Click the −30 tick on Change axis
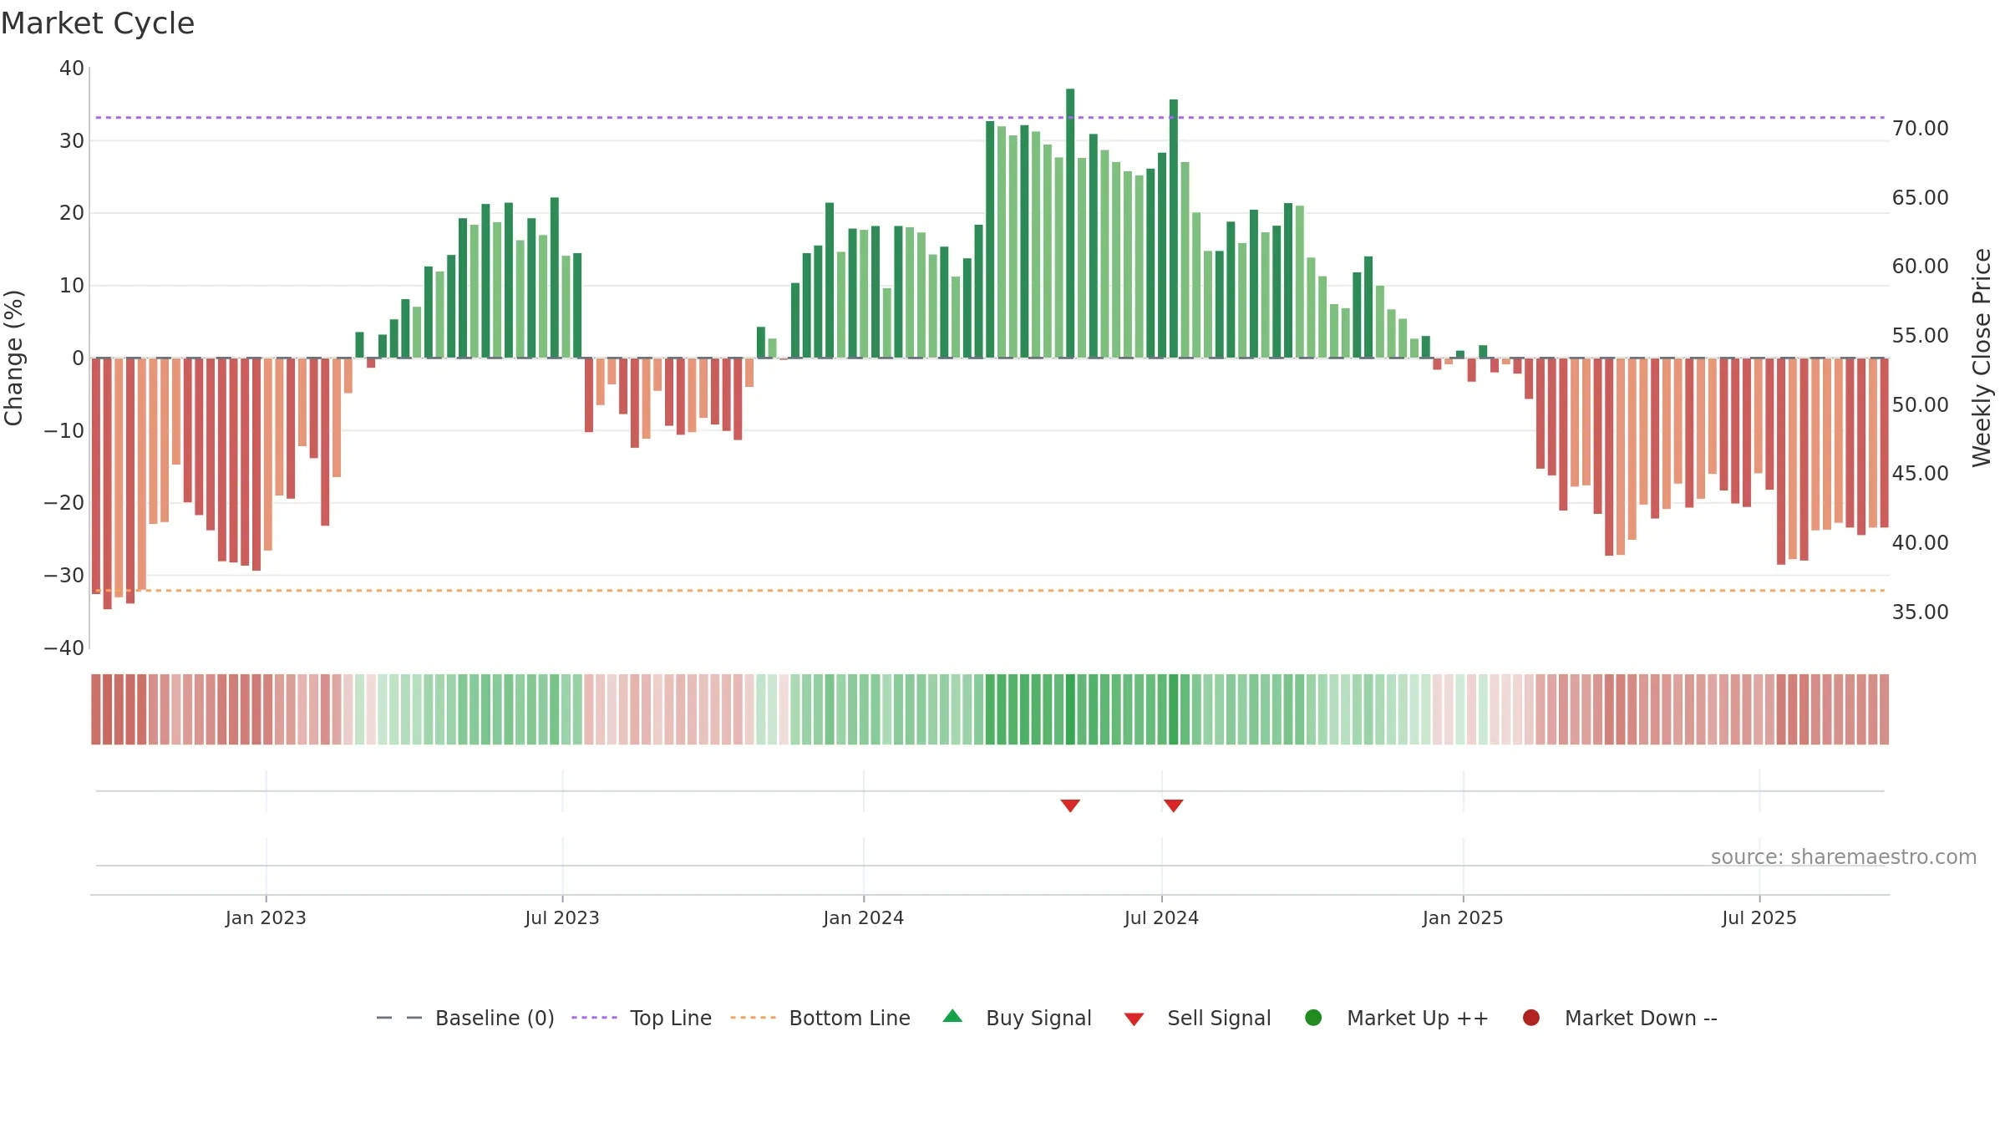 (64, 576)
